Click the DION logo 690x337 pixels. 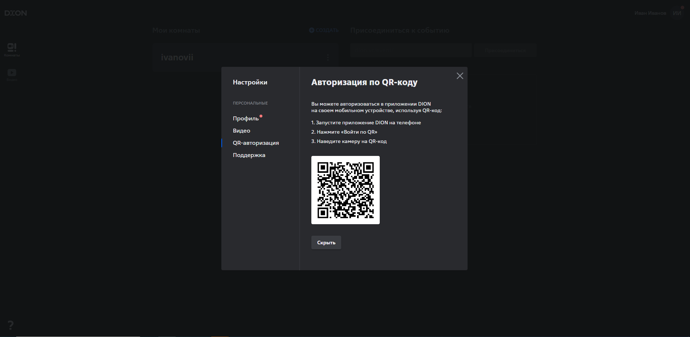[15, 13]
